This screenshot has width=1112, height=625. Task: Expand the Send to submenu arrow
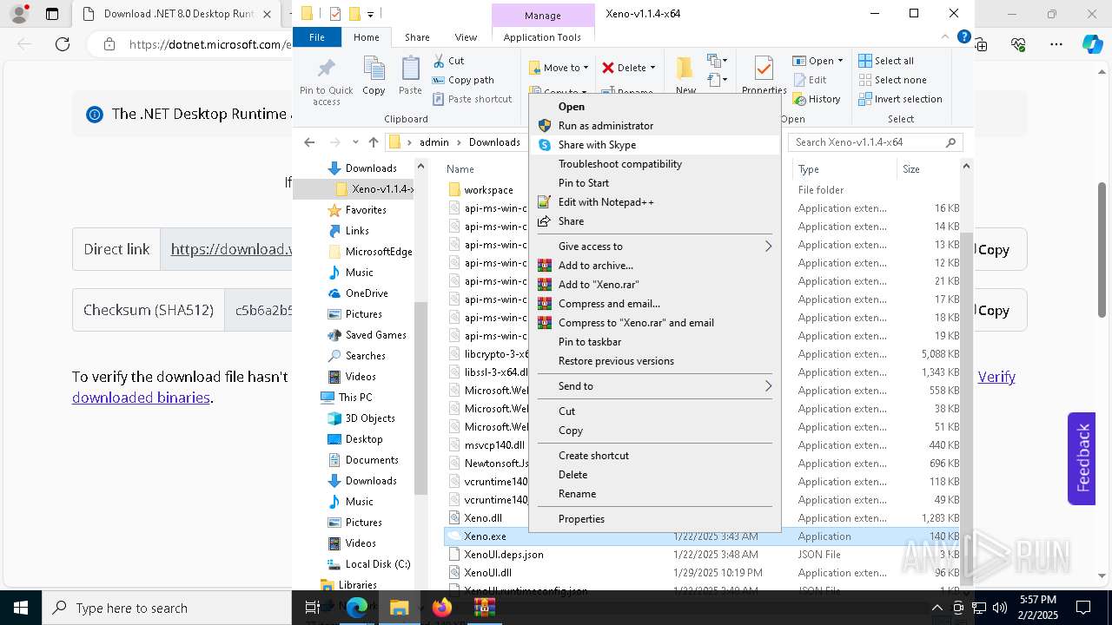768,386
